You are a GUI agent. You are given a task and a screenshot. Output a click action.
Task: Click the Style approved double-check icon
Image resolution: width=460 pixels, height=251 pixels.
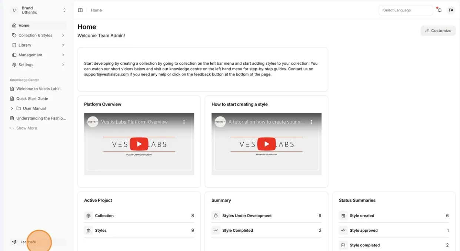coord(343,230)
